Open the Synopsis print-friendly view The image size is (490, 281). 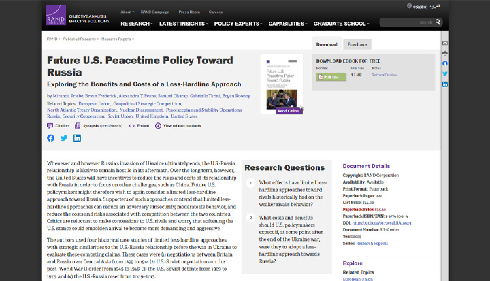(78, 125)
